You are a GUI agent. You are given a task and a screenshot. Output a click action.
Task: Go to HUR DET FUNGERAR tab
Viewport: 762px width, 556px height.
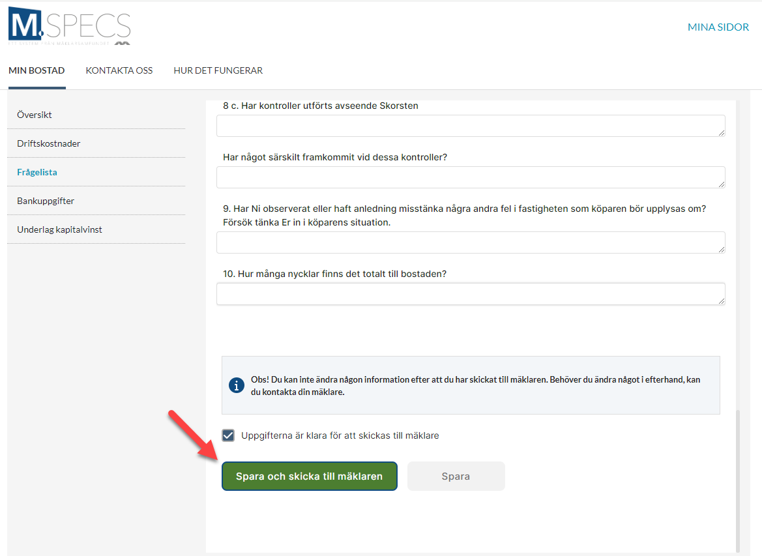(x=218, y=70)
